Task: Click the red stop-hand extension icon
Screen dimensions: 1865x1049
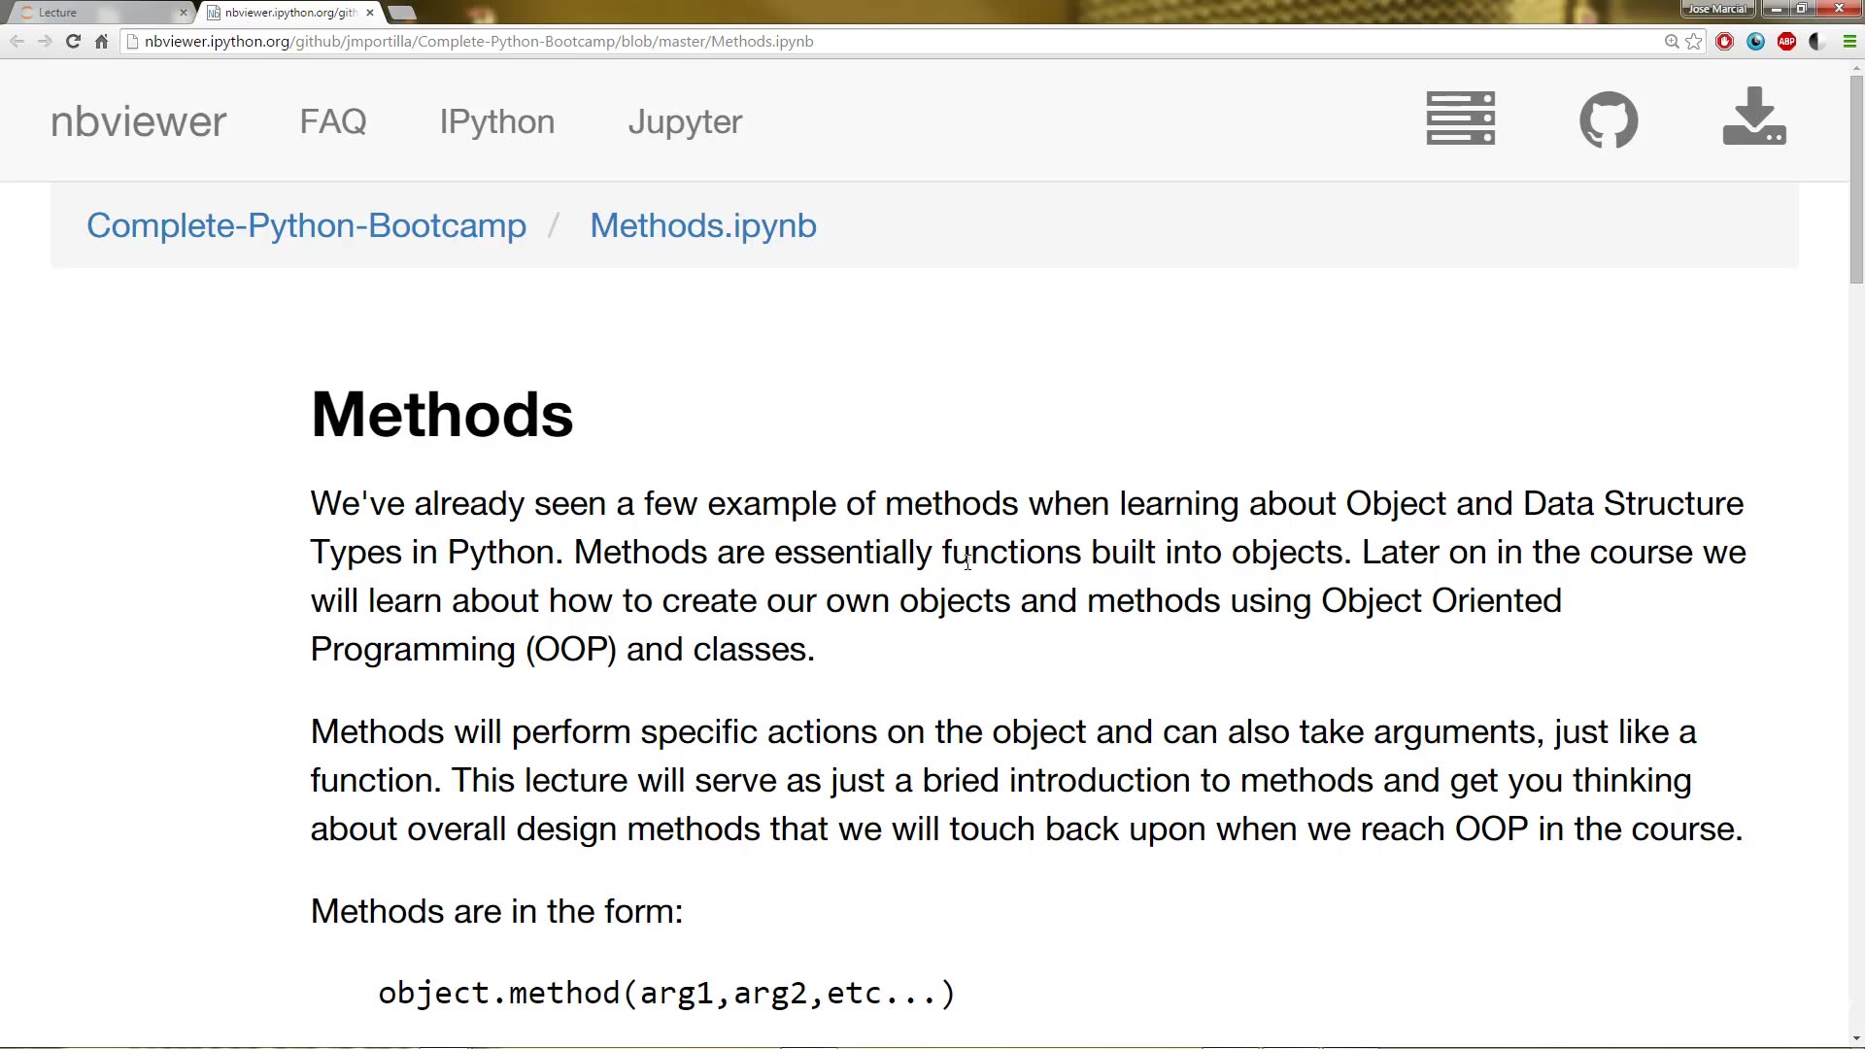Action: (1725, 42)
